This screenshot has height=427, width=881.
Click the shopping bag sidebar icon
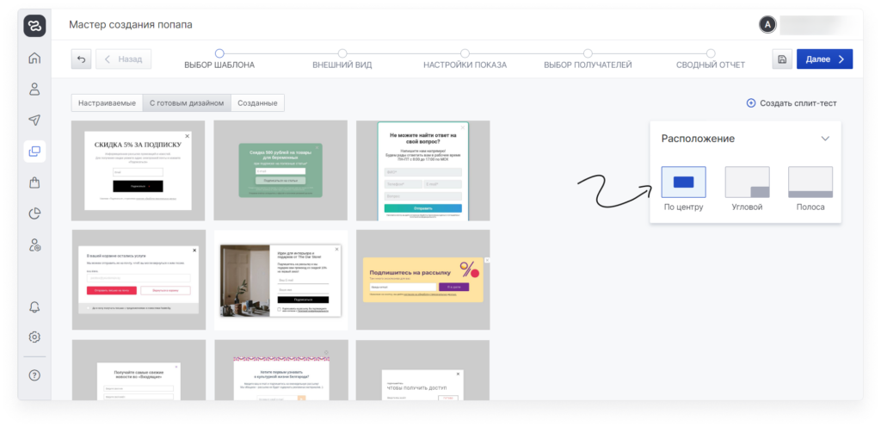click(34, 183)
